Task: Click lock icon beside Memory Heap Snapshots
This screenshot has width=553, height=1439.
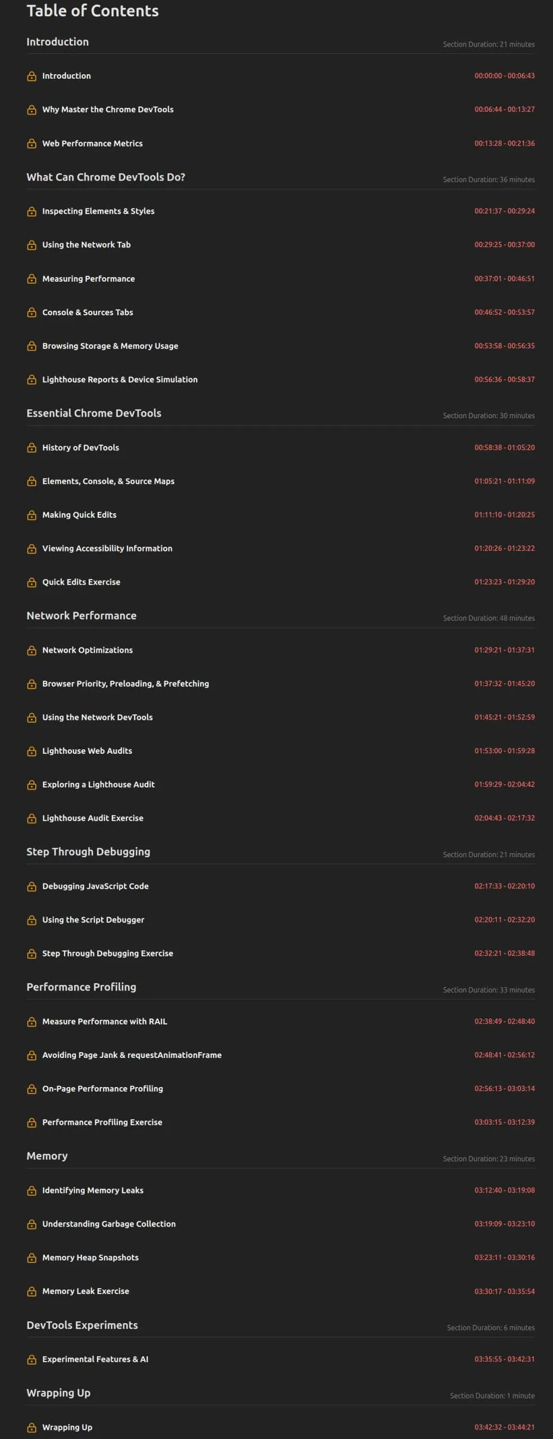Action: click(32, 1257)
